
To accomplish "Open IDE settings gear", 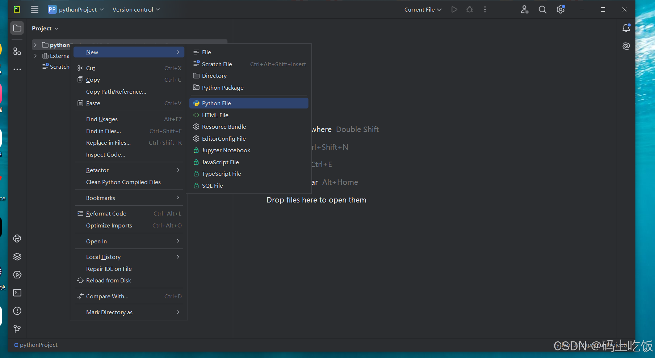I will tap(560, 9).
